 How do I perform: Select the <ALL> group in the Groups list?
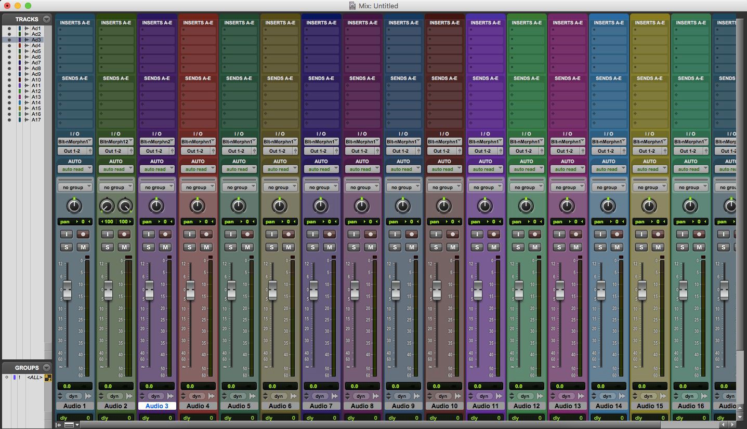pyautogui.click(x=35, y=378)
